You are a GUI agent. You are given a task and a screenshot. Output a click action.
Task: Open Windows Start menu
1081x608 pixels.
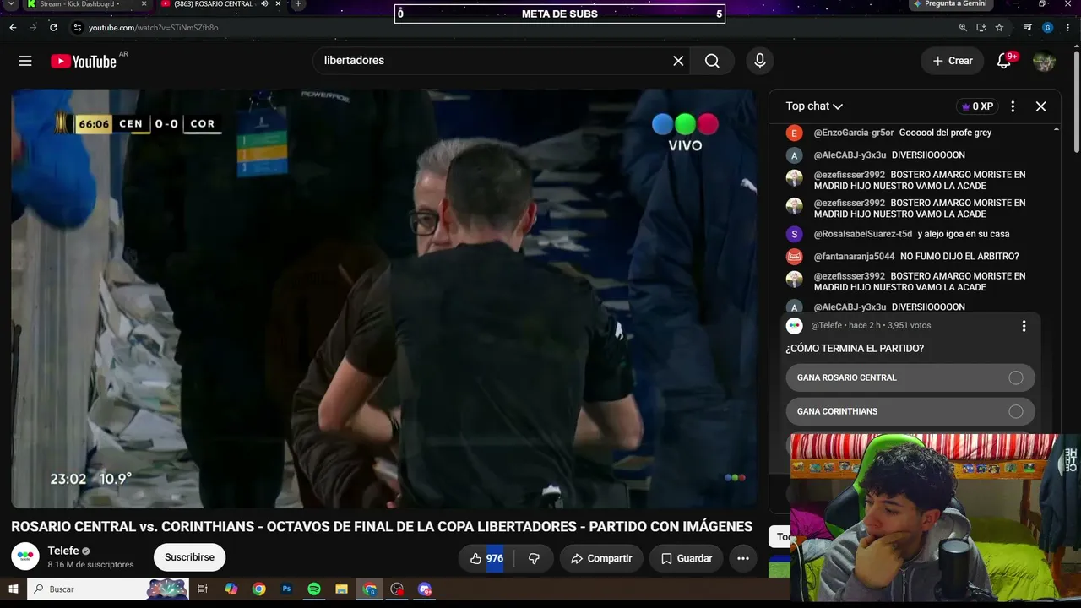click(14, 589)
